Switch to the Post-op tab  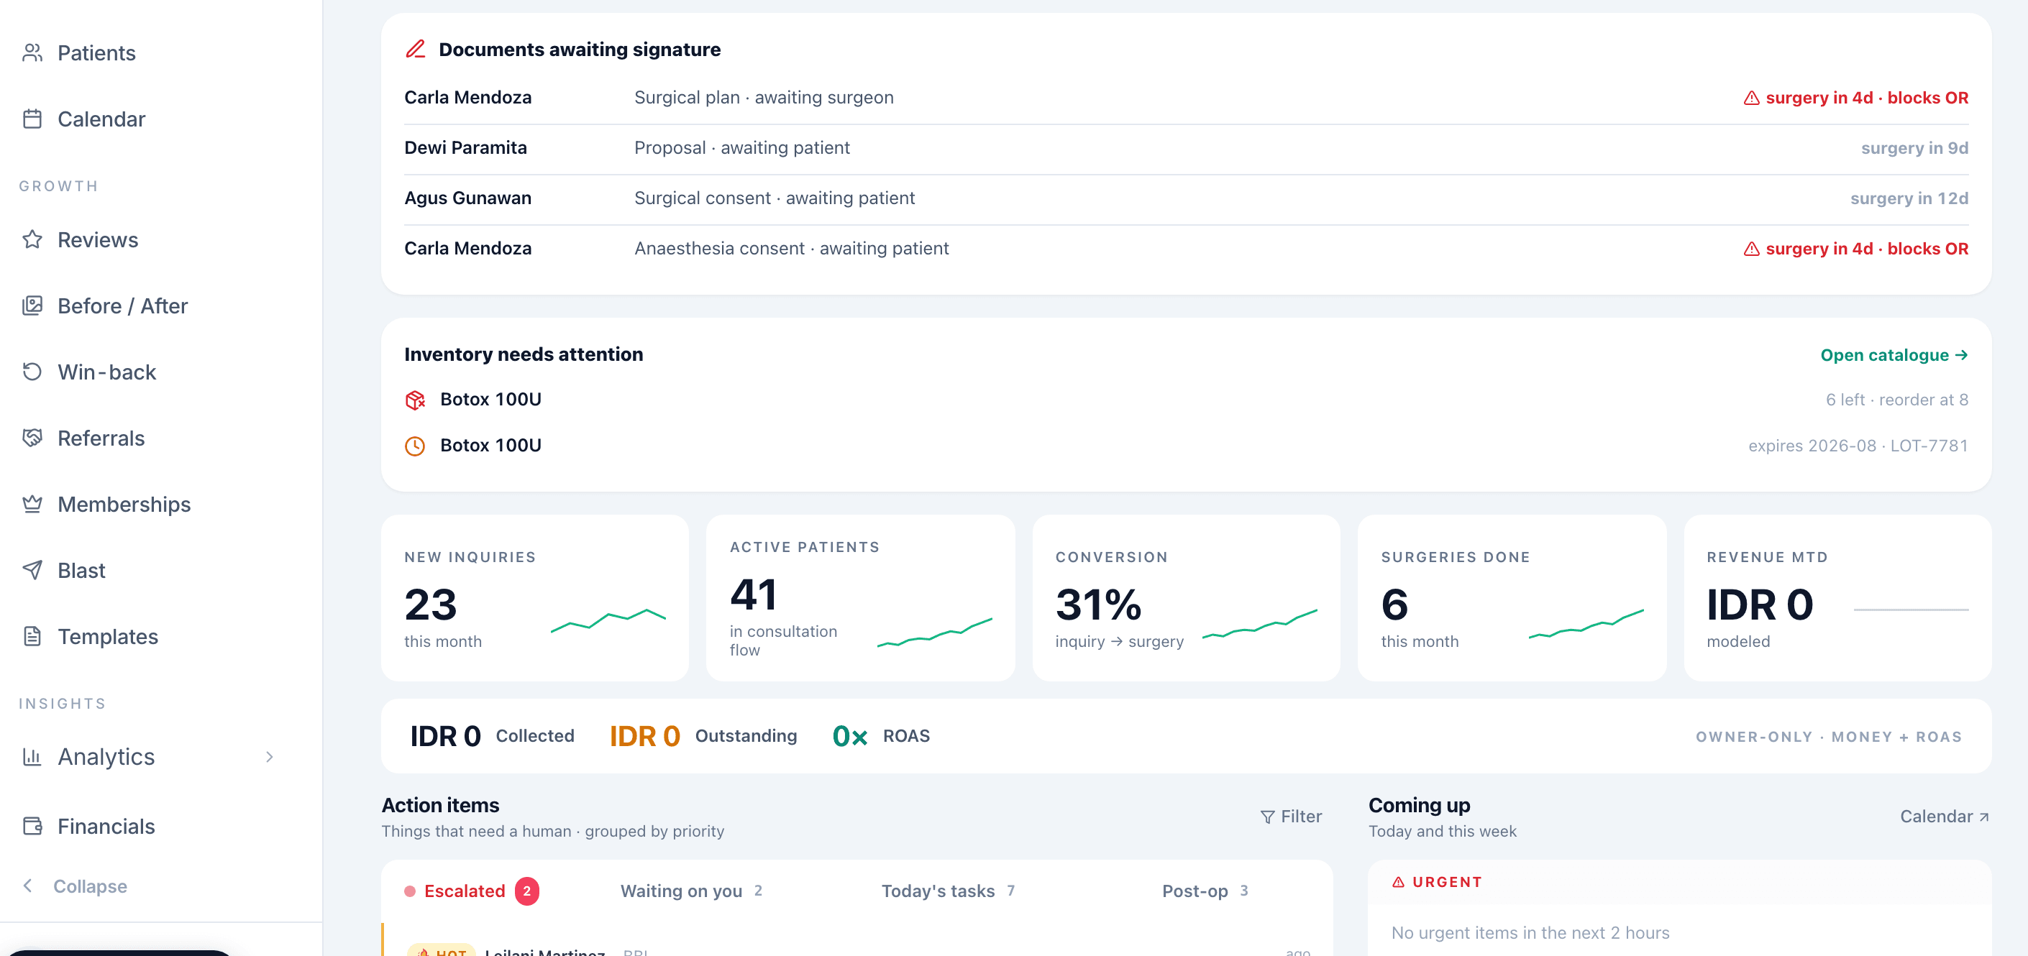[1205, 891]
